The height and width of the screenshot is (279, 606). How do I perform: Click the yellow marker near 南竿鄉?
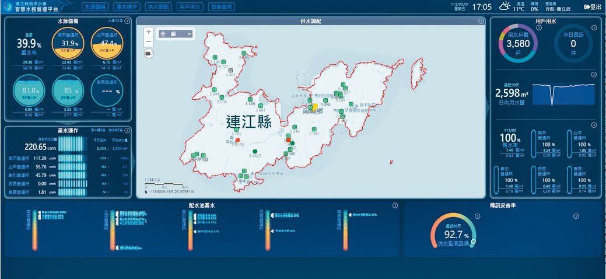tap(313, 107)
